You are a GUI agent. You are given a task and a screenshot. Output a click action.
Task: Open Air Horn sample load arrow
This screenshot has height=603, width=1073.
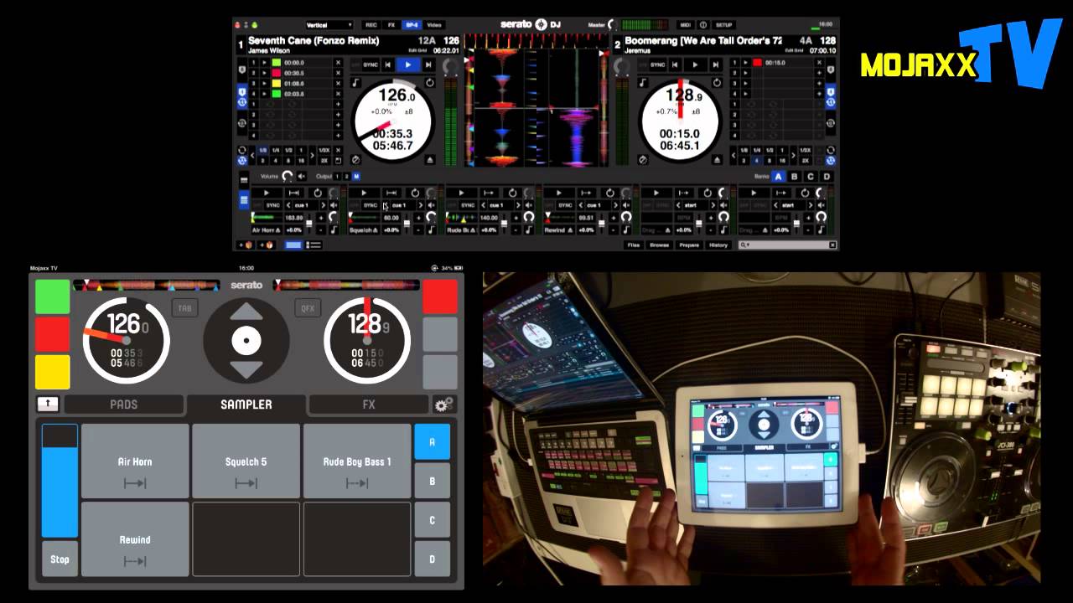click(278, 230)
